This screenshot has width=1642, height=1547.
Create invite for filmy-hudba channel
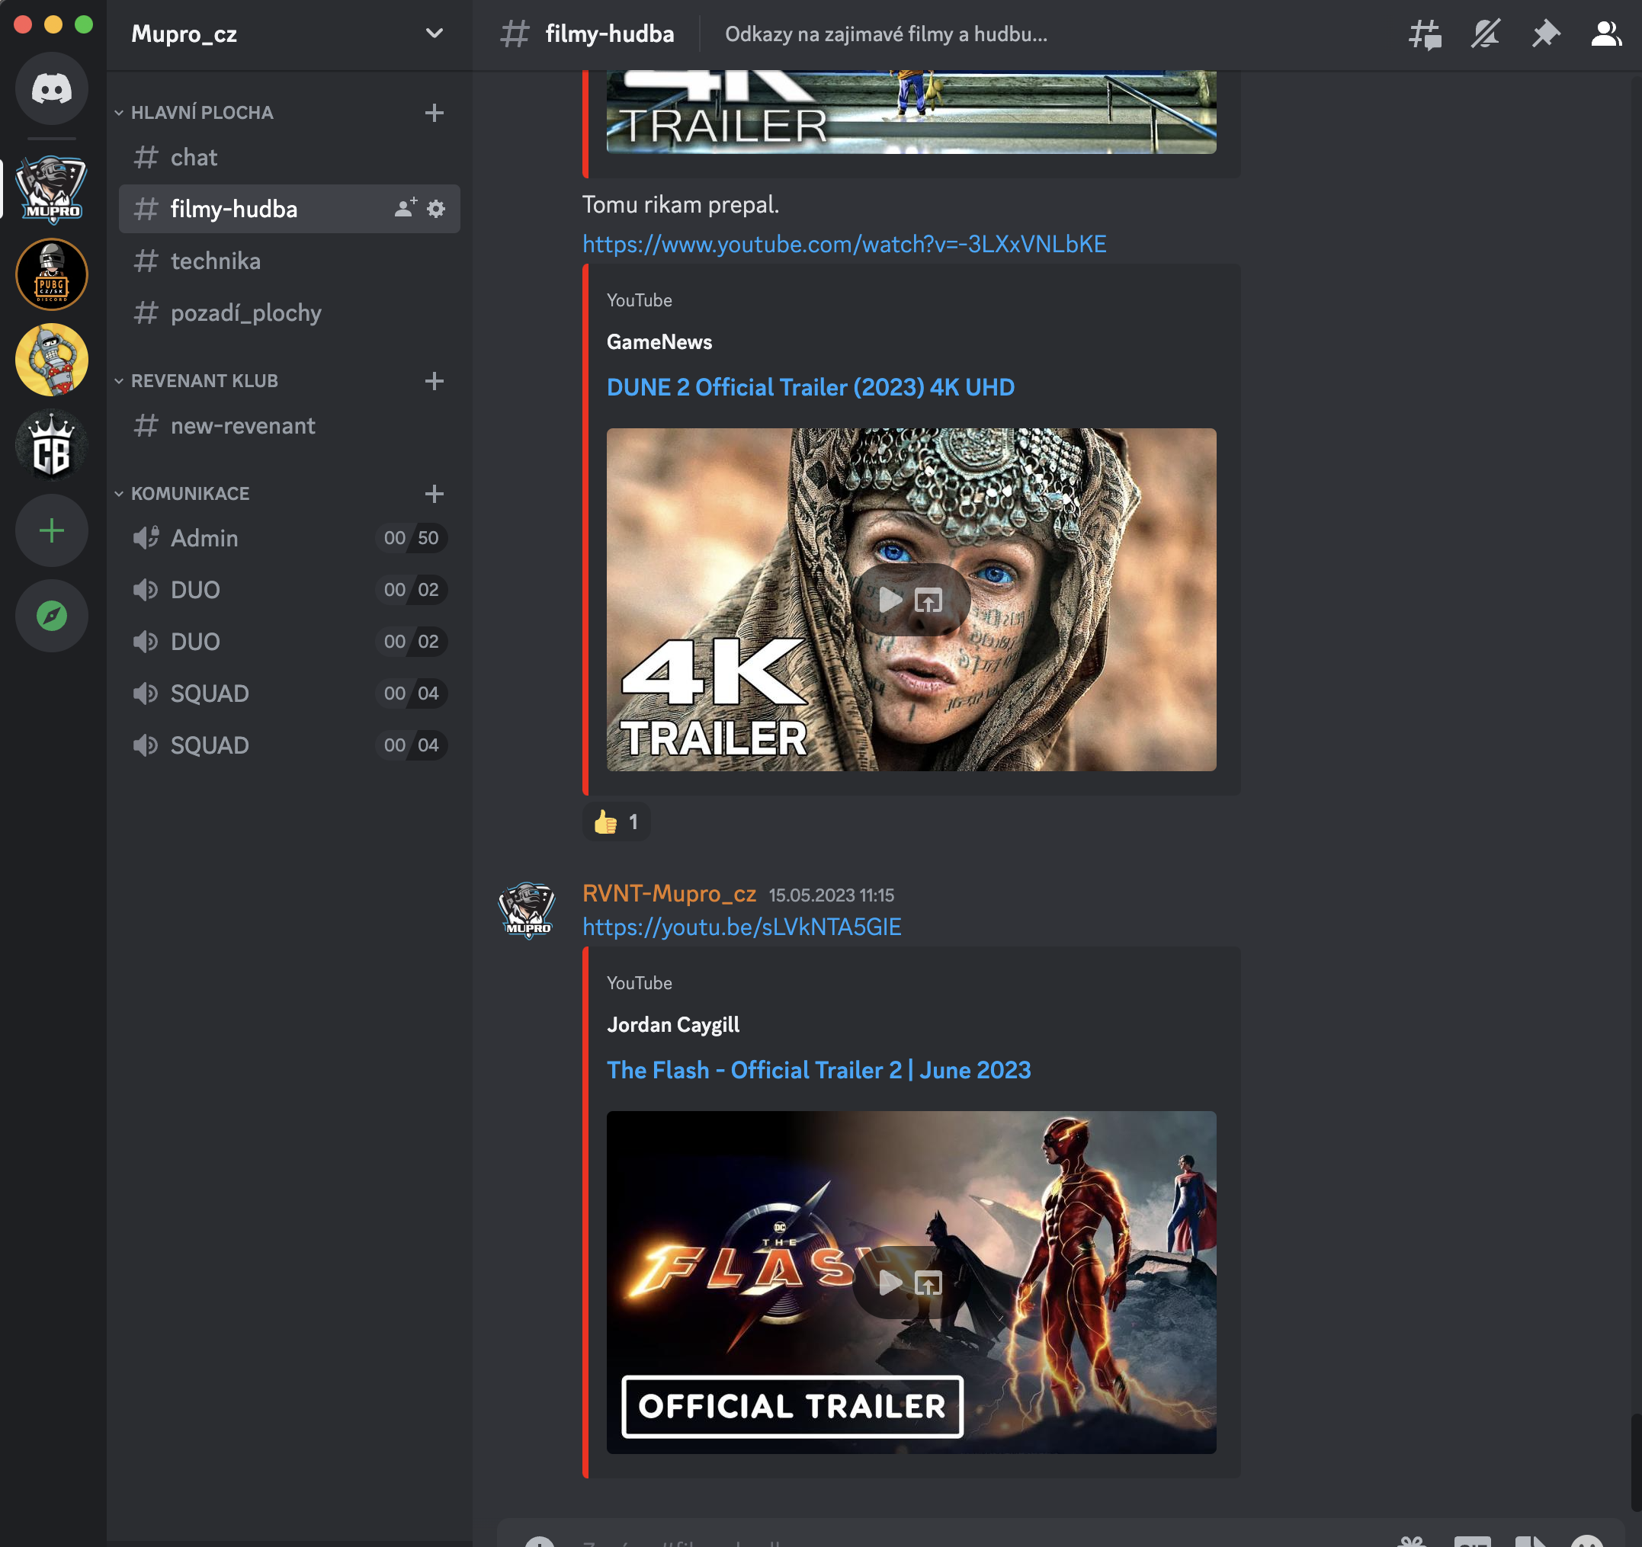[x=406, y=209]
